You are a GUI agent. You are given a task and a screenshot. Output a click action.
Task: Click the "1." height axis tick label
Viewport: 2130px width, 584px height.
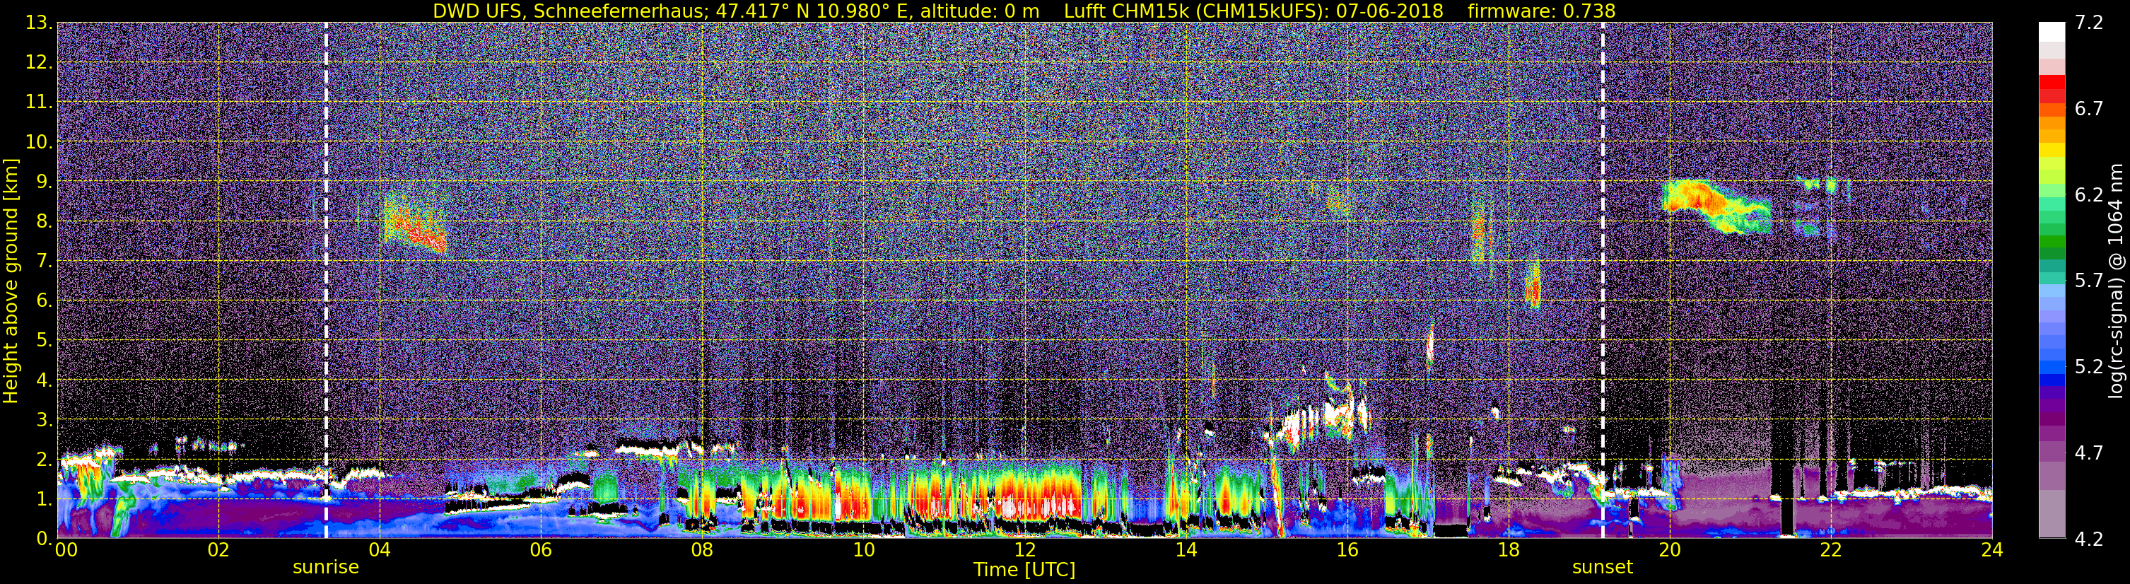tap(43, 498)
